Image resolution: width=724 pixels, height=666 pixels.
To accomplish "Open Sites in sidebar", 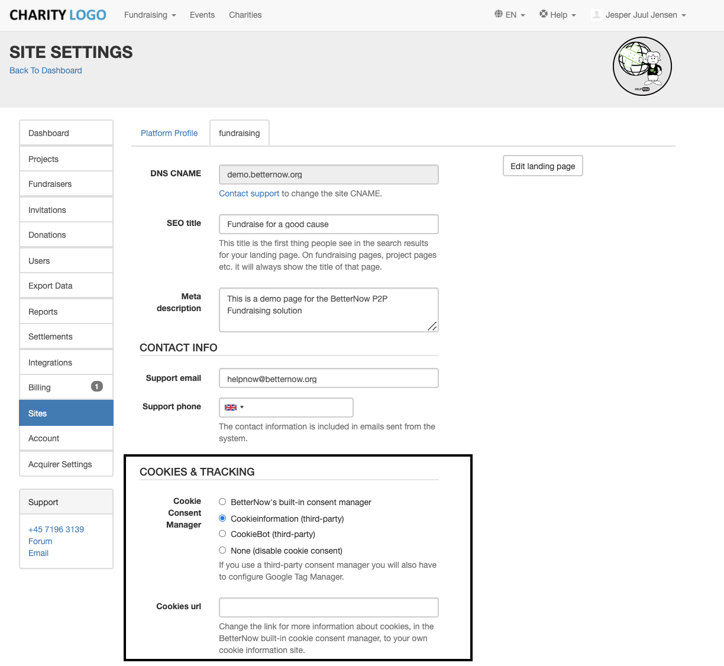I will tap(66, 413).
